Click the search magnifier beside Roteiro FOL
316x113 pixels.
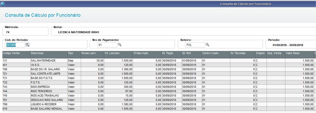coord(207,45)
